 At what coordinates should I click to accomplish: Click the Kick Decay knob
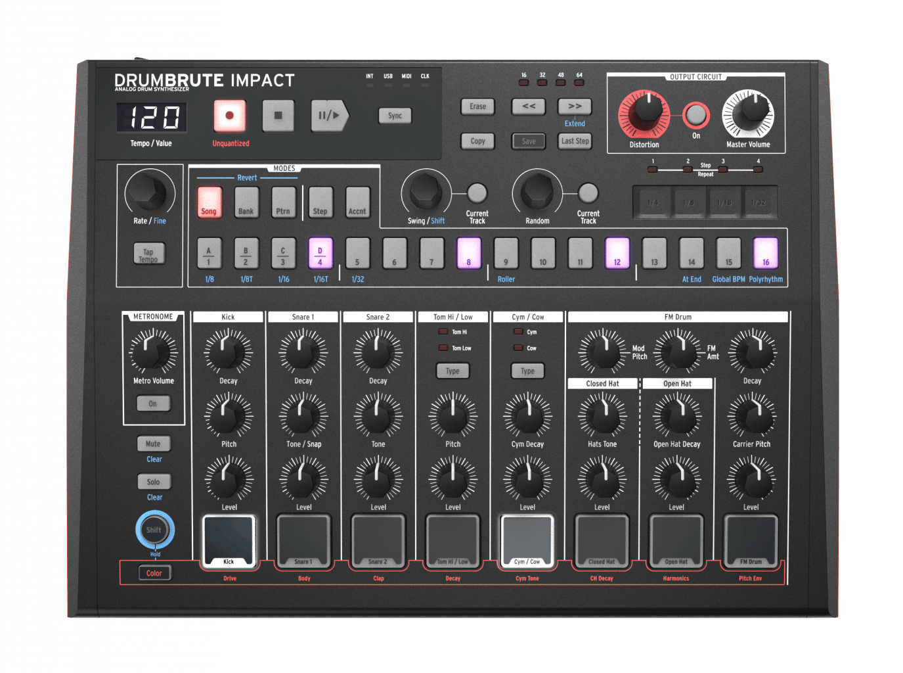coord(228,351)
